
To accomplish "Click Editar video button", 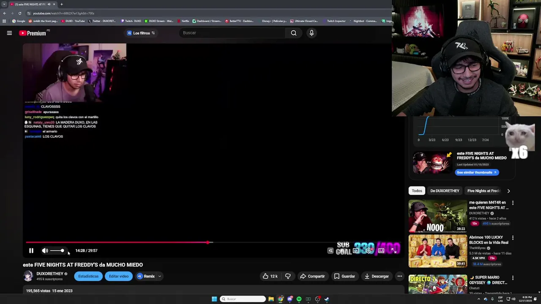I will point(119,276).
